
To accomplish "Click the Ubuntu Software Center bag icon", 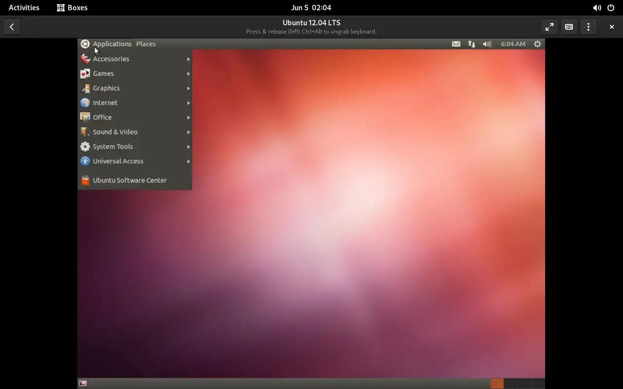I will [85, 180].
